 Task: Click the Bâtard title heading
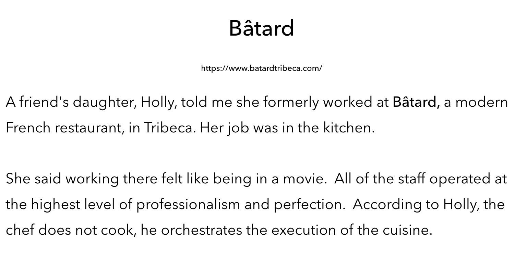261,28
